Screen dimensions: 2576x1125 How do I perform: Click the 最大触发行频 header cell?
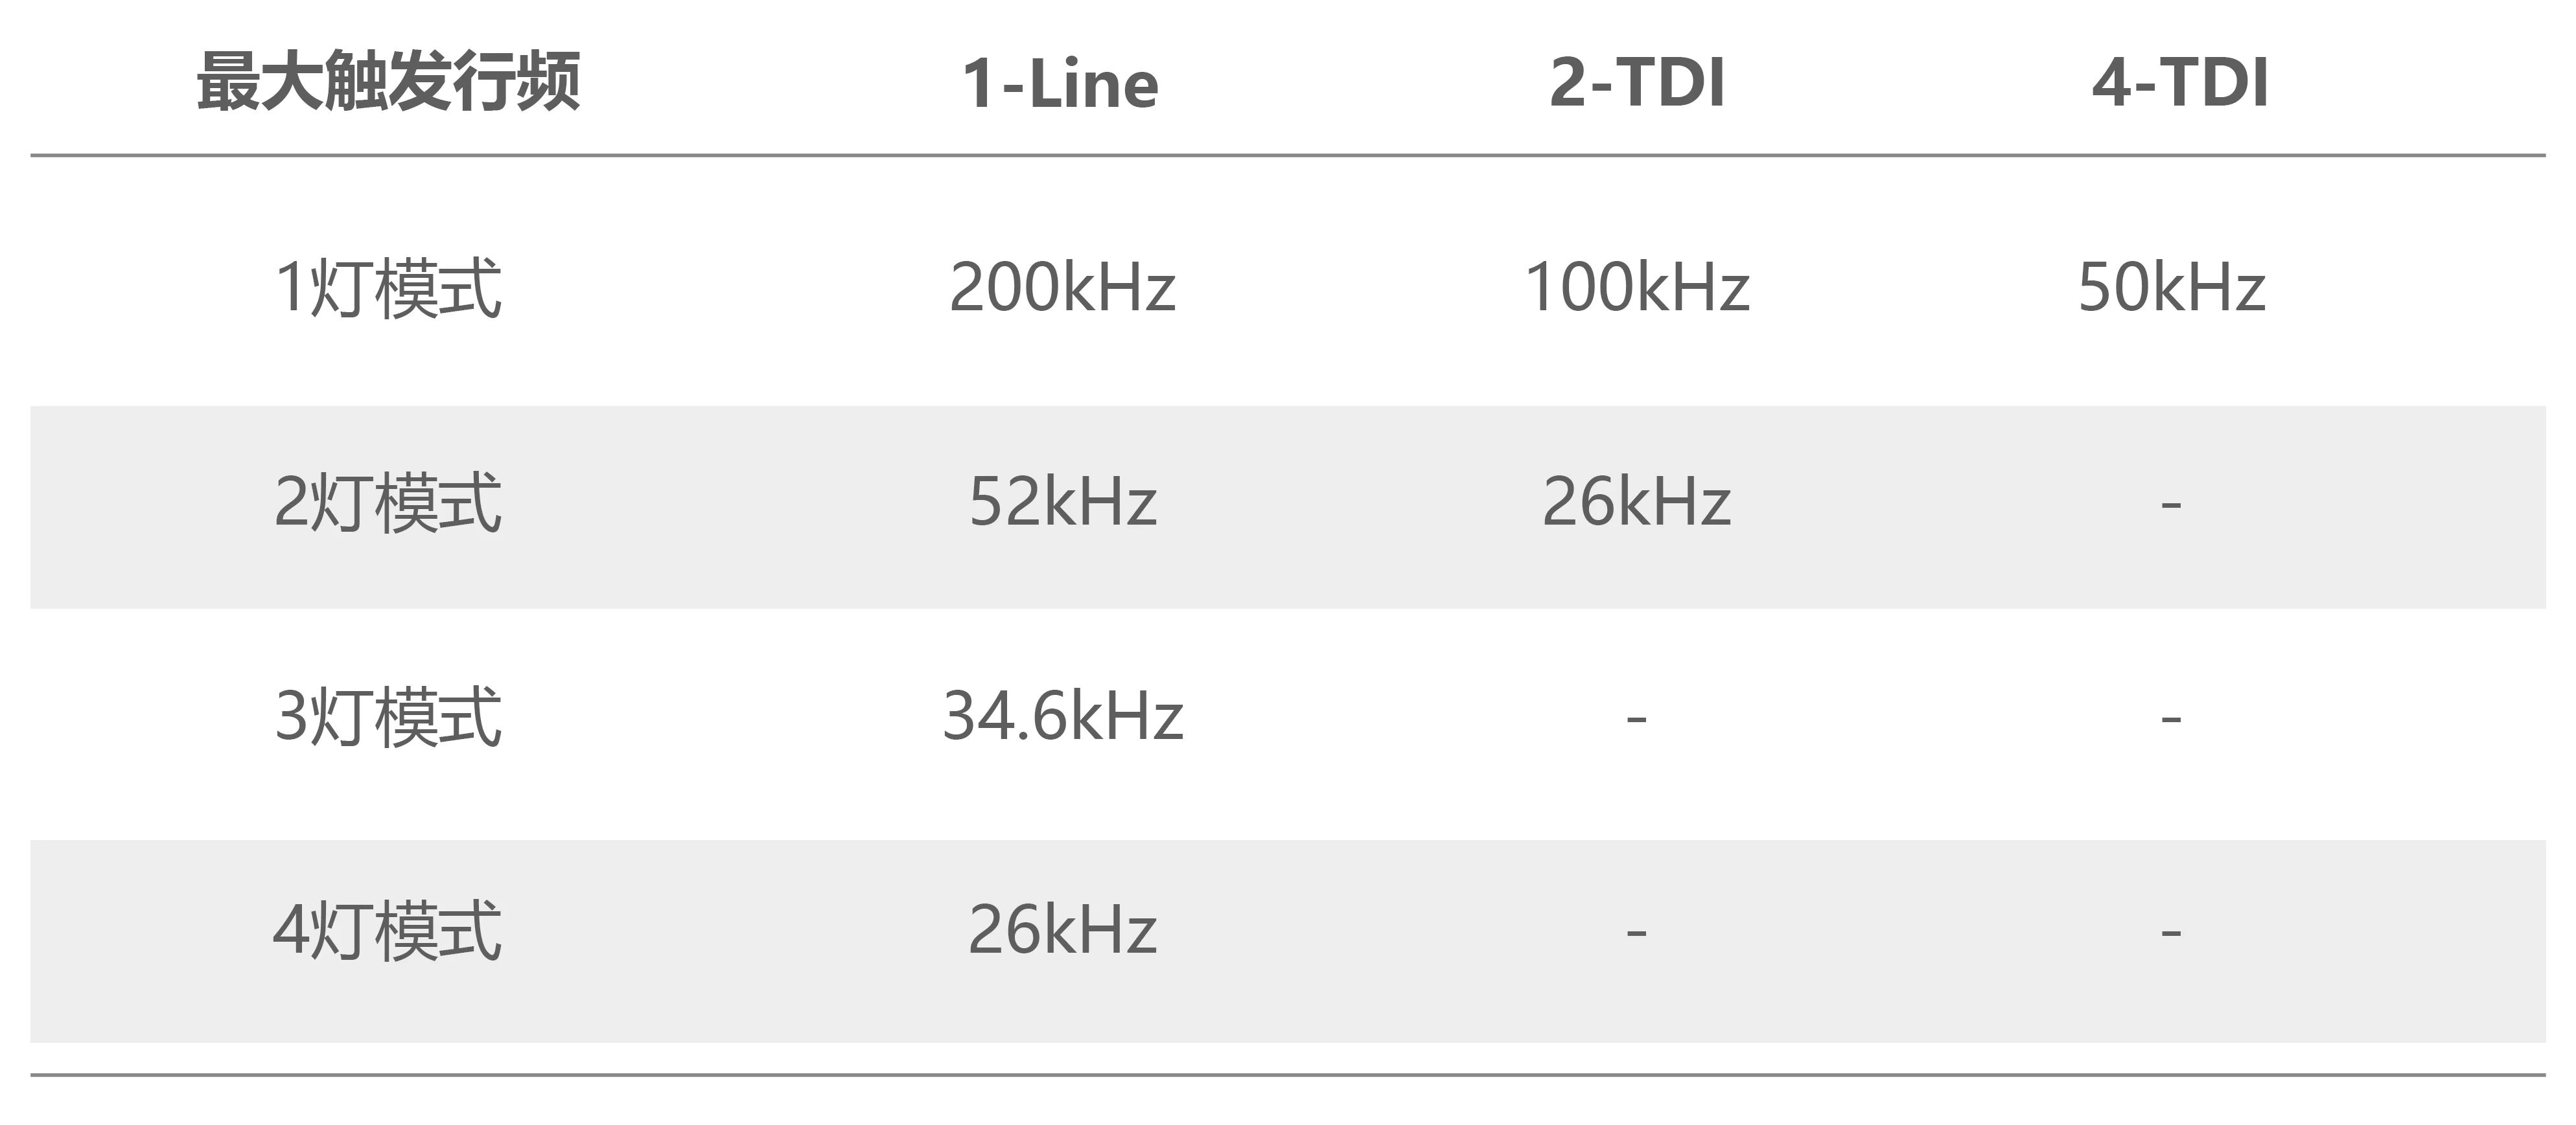pyautogui.click(x=388, y=81)
